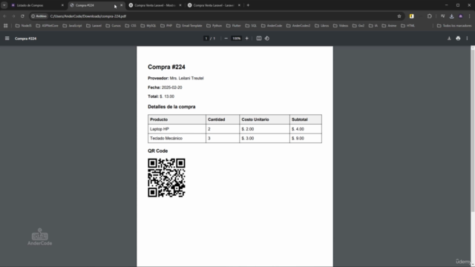Viewport: 475px width, 267px height.
Task: Click the Teclado Mecánico product cell
Action: click(177, 139)
